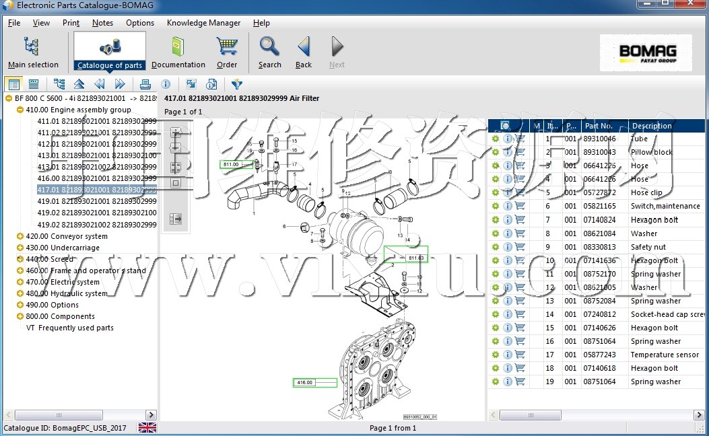Expand the 430.00 Undercarriage node
This screenshot has height=436, width=709.
point(20,248)
